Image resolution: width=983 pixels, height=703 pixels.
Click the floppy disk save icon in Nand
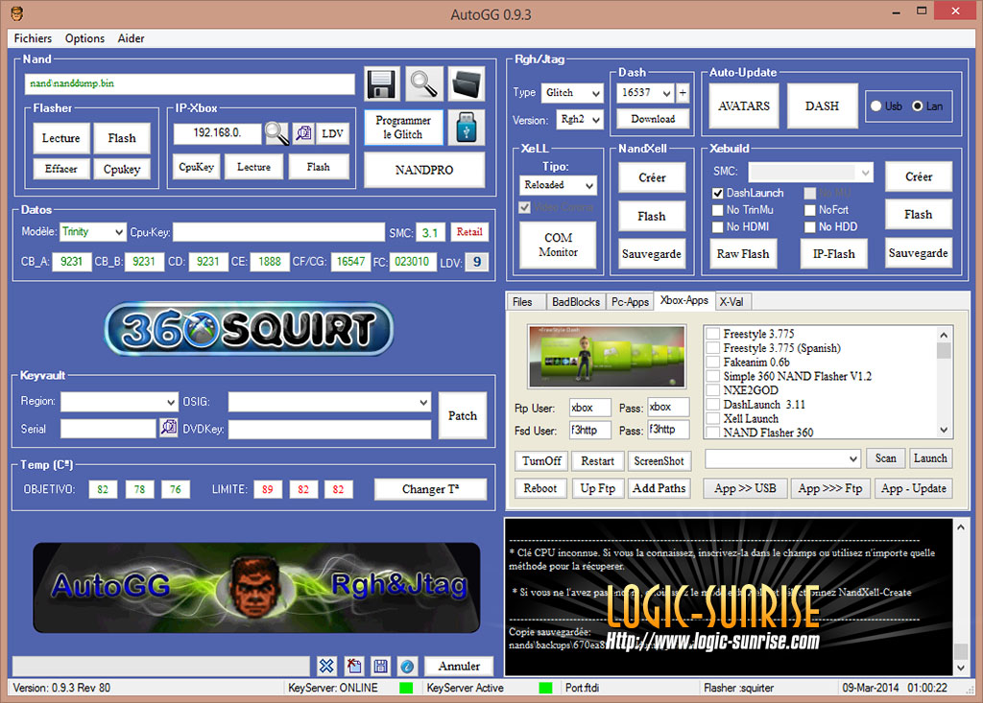381,84
